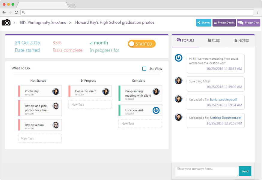262x180 pixels.
Task: Click avatar on Pre-planning meeting task
Action: (156, 91)
